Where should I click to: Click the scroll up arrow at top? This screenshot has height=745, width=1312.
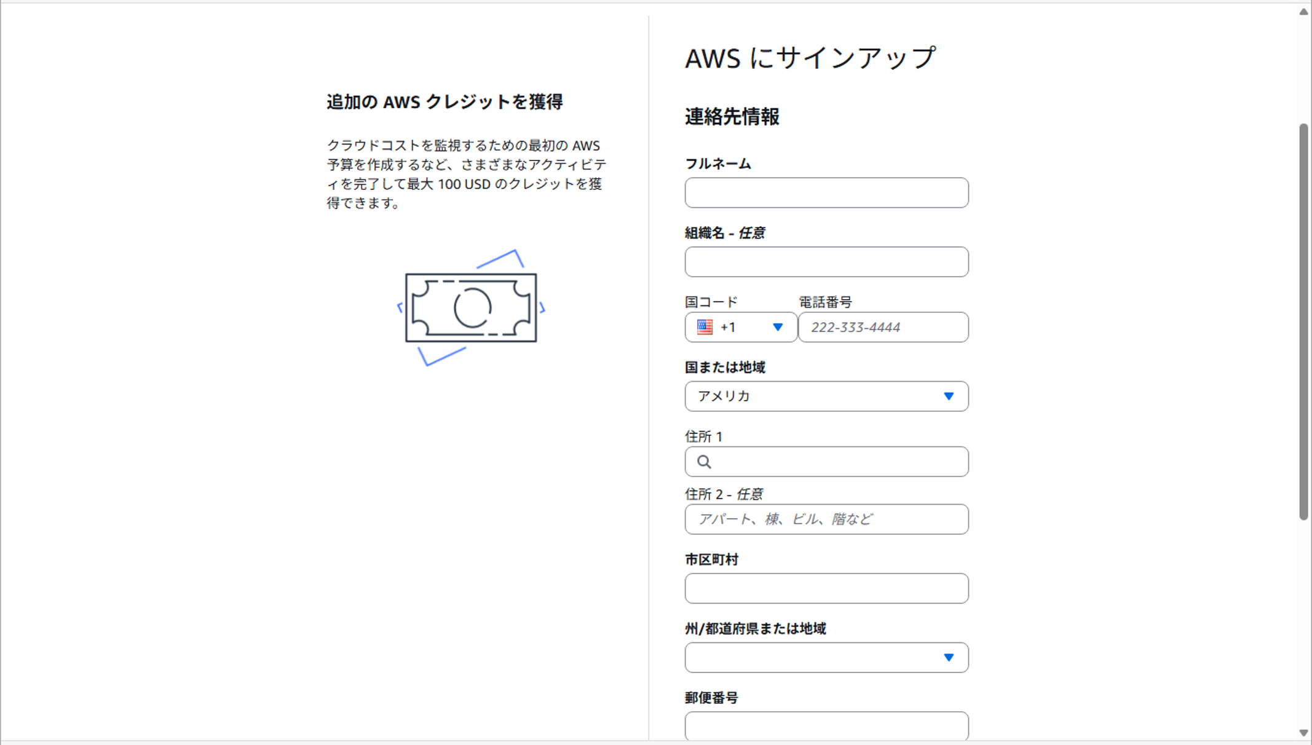1303,12
